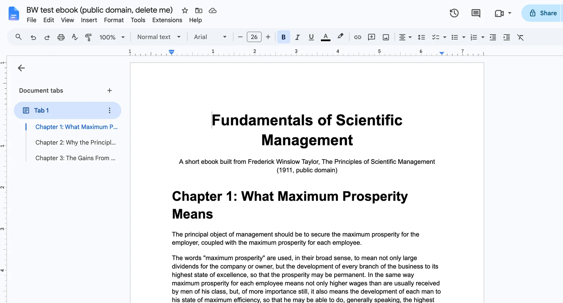Open text alignment dropdown
Screen dimensions: 563x303
pos(405,37)
